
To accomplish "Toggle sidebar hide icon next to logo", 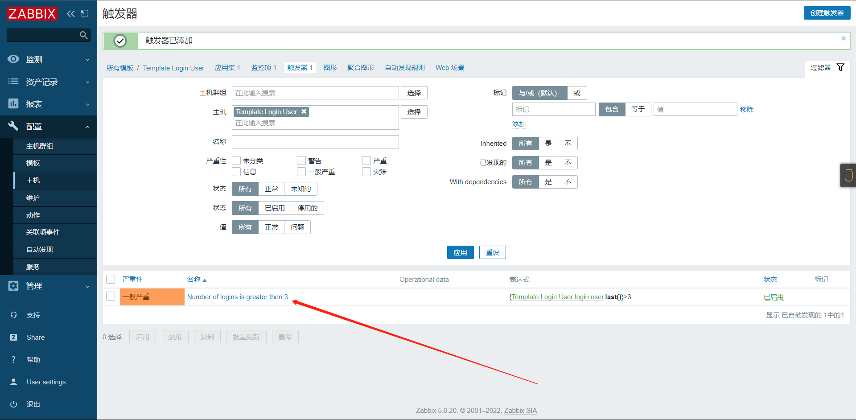I will click(x=84, y=14).
